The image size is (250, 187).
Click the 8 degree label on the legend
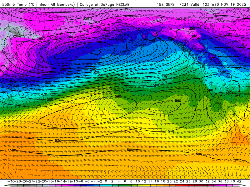pos(131,181)
